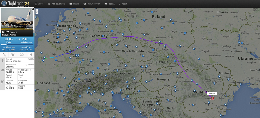
Task: Select the airport pin near Bremen
Action: coord(88,13)
